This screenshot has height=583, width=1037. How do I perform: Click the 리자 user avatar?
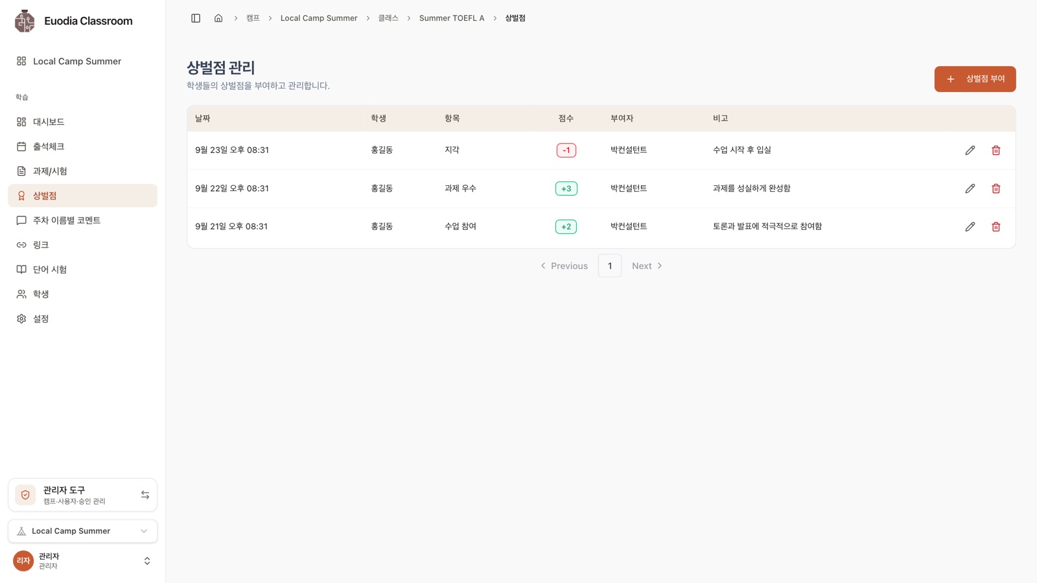23,561
